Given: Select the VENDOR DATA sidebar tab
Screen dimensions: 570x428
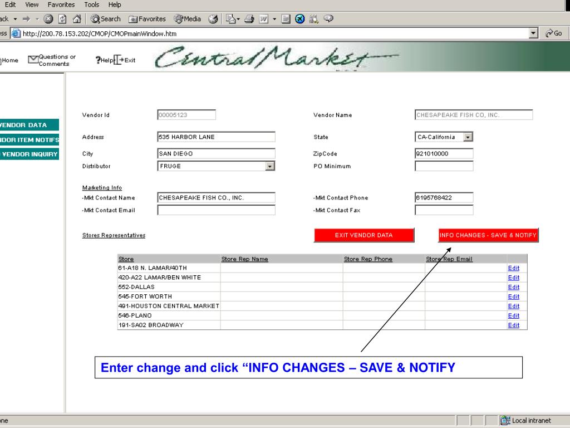Looking at the screenshot, I should coord(29,125).
